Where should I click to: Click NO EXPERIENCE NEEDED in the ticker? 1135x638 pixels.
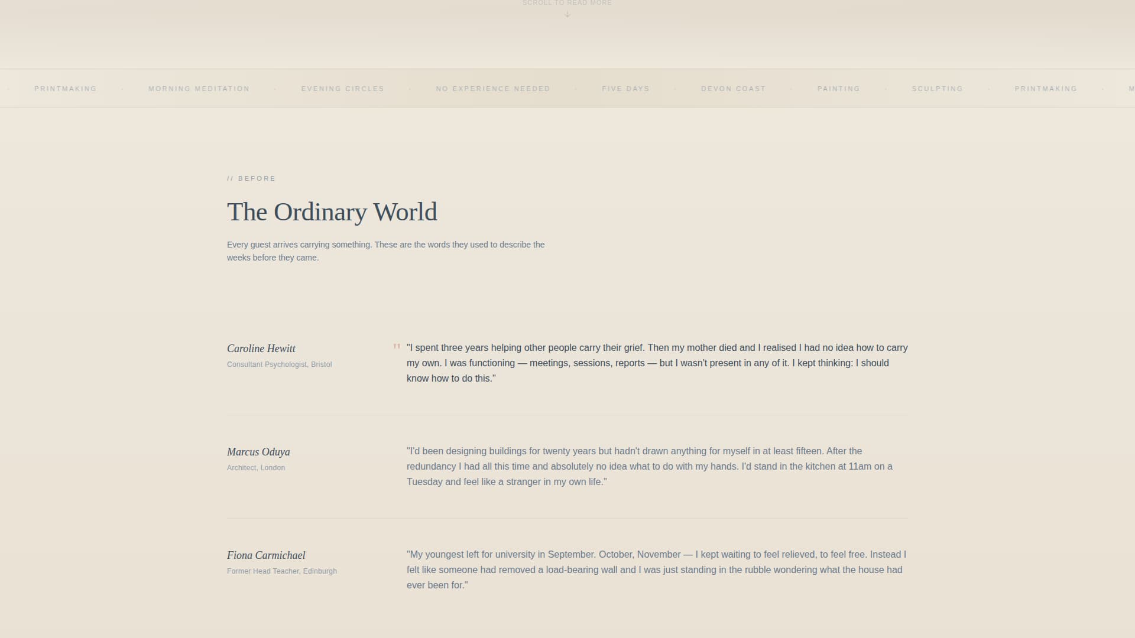[492, 89]
